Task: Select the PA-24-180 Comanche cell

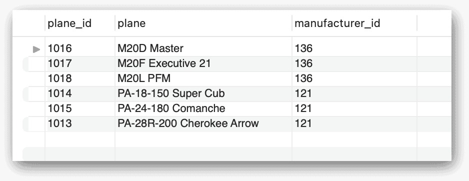Action: pos(203,109)
